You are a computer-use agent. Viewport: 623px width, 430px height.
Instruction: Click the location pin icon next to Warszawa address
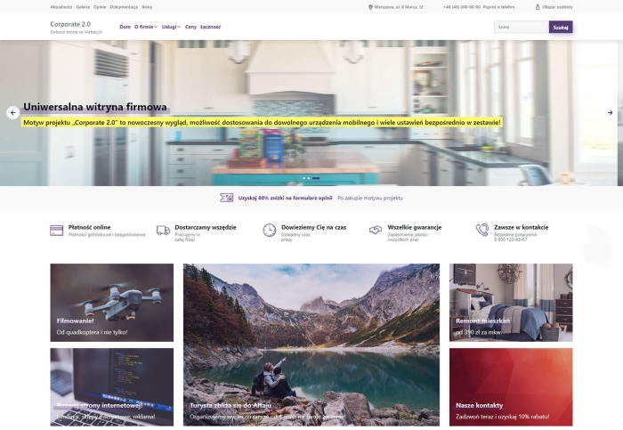coord(370,6)
